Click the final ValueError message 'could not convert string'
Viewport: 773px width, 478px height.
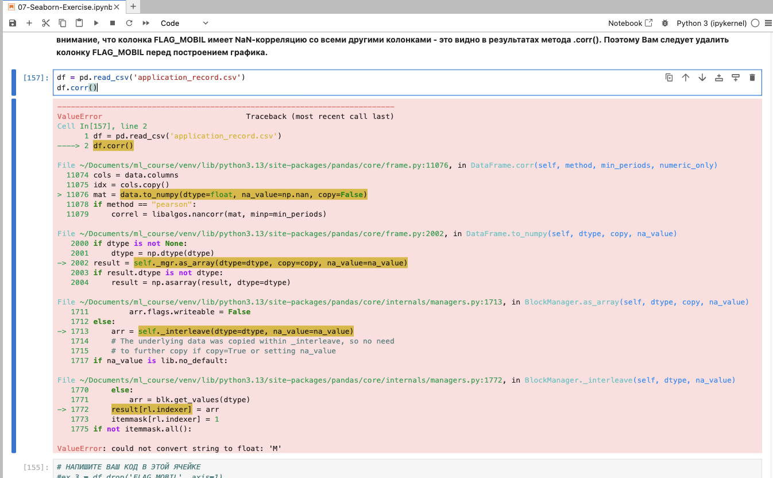click(170, 448)
